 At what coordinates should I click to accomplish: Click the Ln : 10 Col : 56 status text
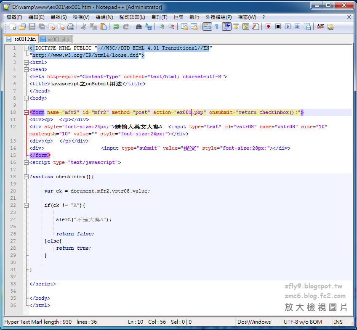pyautogui.click(x=147, y=322)
